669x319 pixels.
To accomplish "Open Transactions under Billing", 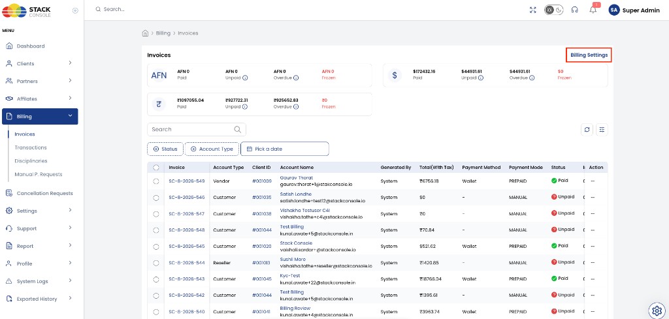I will click(x=31, y=147).
